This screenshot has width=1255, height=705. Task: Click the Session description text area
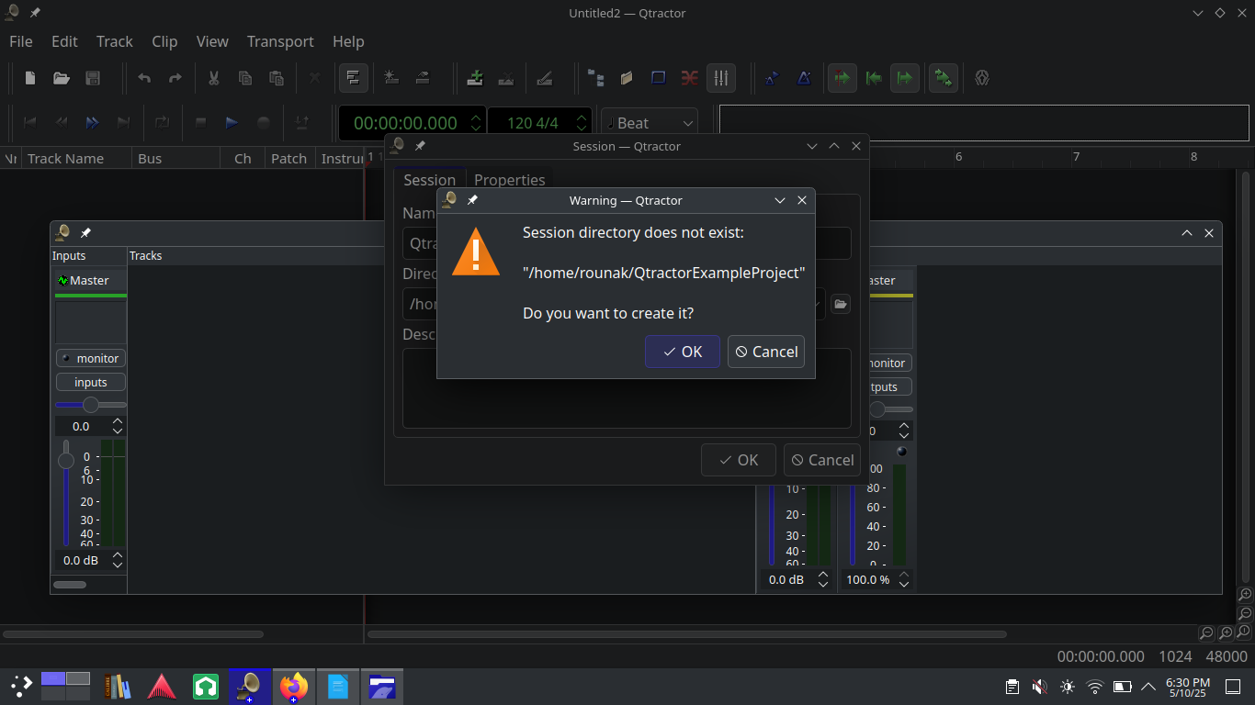point(627,388)
